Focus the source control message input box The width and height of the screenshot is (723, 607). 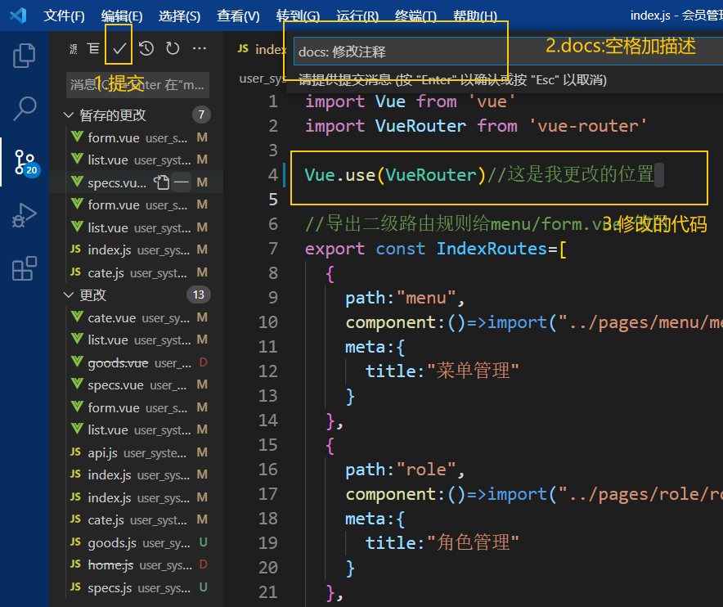pos(137,85)
